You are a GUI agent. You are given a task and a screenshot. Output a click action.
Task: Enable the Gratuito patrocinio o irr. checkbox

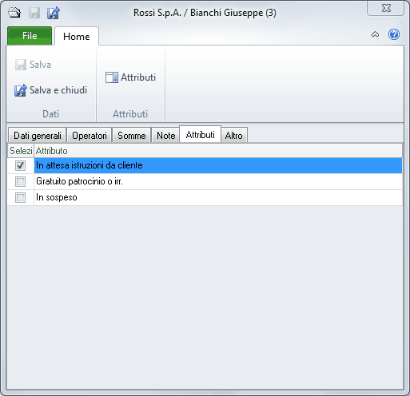(x=20, y=181)
